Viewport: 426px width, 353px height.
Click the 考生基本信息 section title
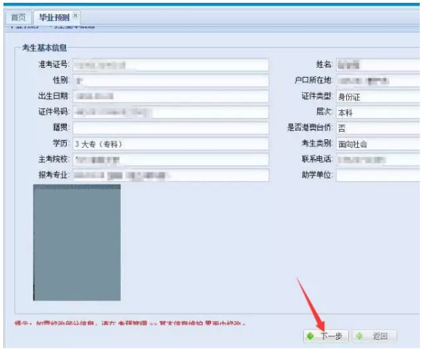click(x=44, y=48)
